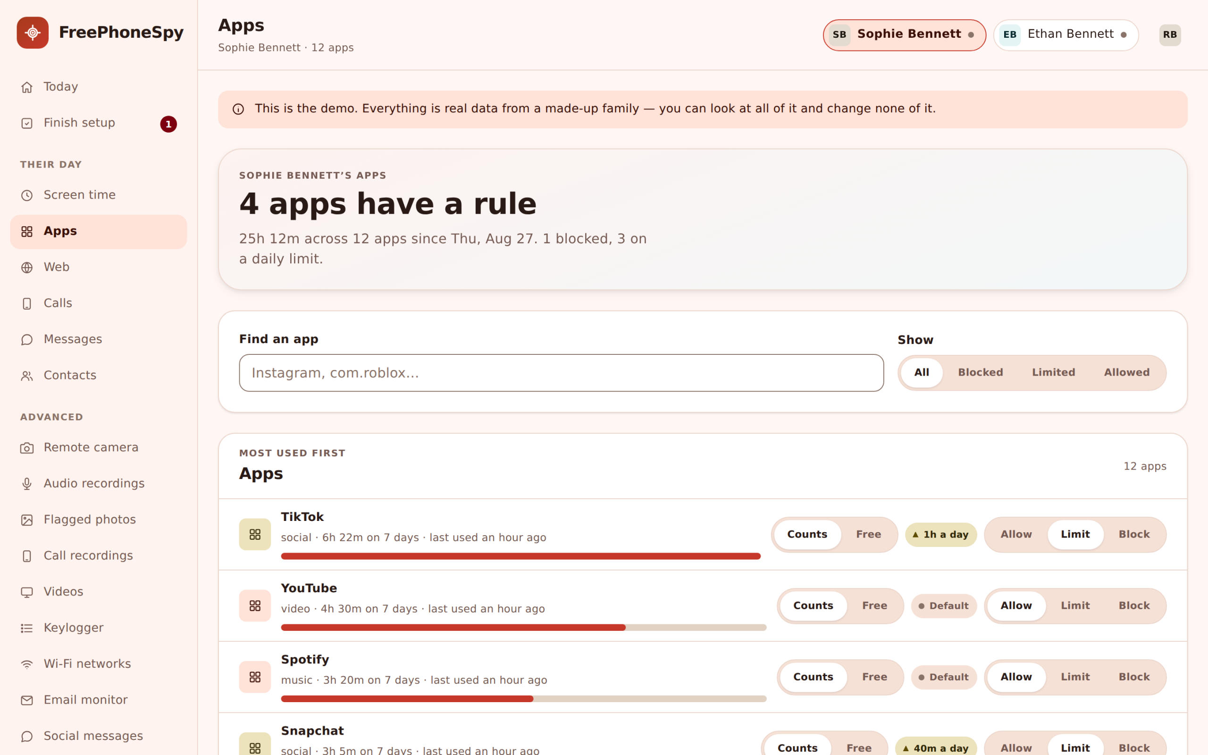Viewport: 1208px width, 755px height.
Task: Choose Block for YouTube
Action: click(1133, 606)
